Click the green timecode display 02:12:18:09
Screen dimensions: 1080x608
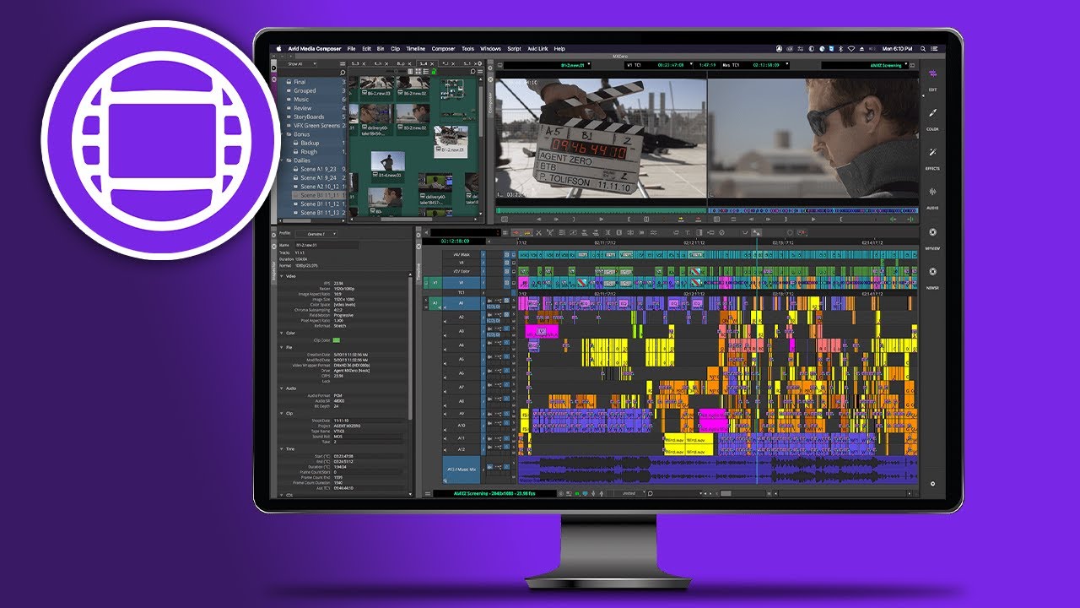(455, 241)
